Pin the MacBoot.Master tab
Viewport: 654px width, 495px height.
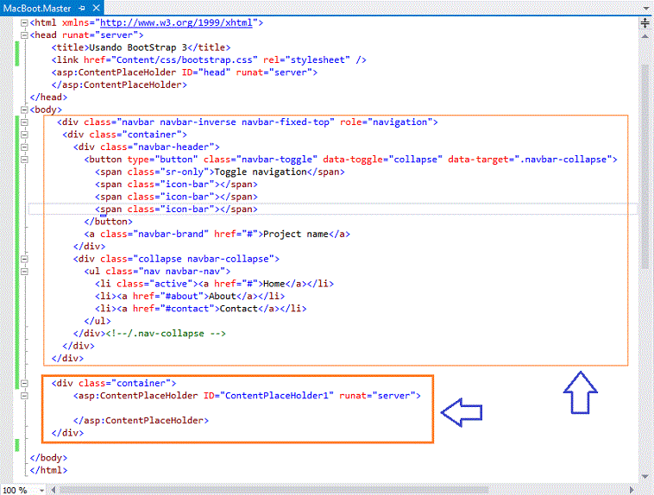tap(82, 8)
